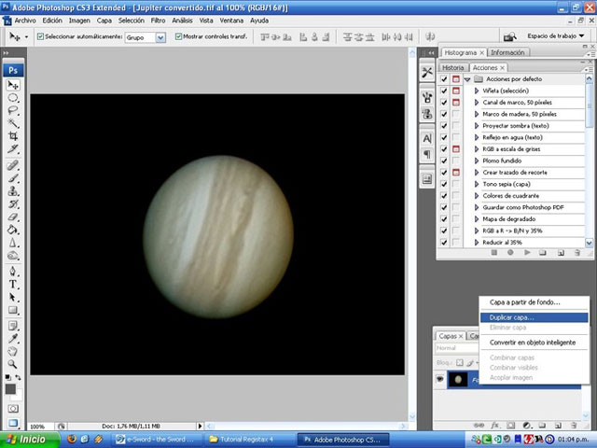Screen dimensions: 597x448
Task: Select the Healing Brush tool
Action: (13, 165)
